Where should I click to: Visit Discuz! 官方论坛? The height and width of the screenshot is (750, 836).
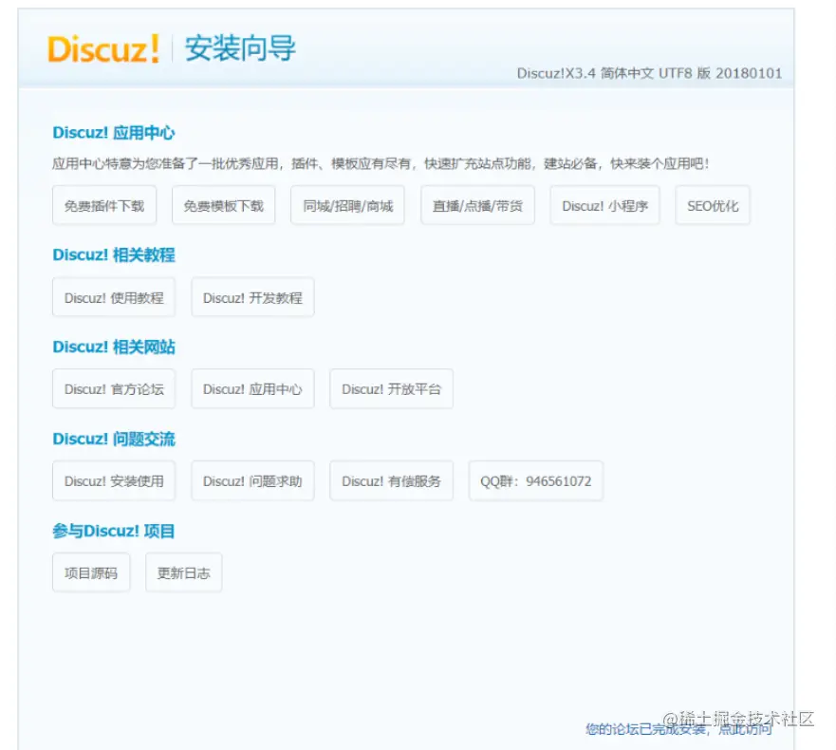(114, 389)
